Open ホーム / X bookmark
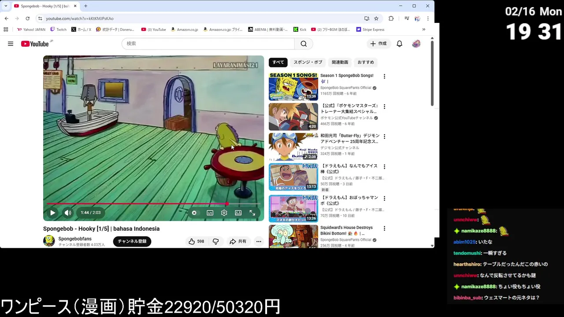Image resolution: width=564 pixels, height=317 pixels. point(81,29)
